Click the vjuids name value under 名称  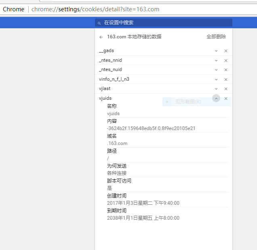click(113, 113)
